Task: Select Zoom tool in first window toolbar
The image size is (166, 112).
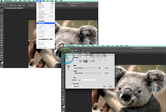Action: pyautogui.click(x=1, y=58)
